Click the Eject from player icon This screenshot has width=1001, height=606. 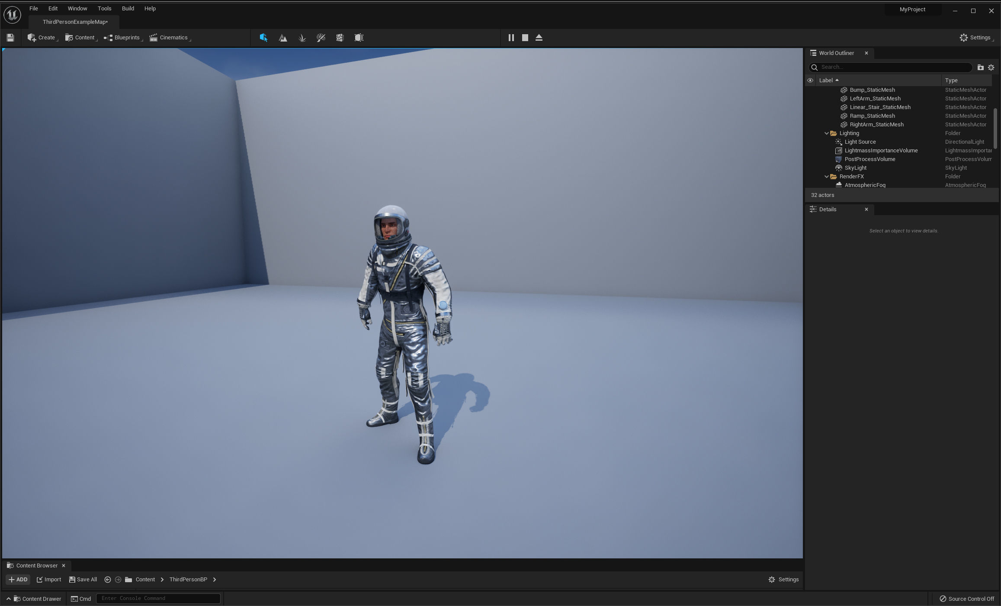[539, 38]
